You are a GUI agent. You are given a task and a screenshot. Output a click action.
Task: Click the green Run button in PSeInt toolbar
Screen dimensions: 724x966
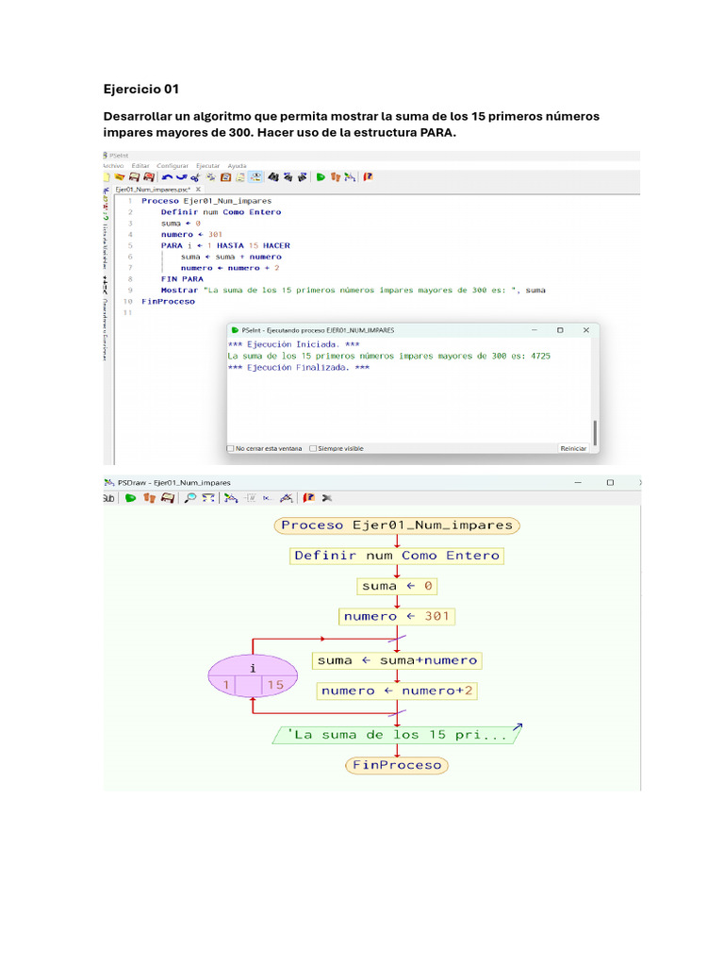click(321, 176)
